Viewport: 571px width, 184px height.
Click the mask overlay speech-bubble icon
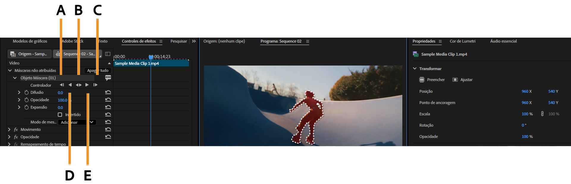click(108, 78)
